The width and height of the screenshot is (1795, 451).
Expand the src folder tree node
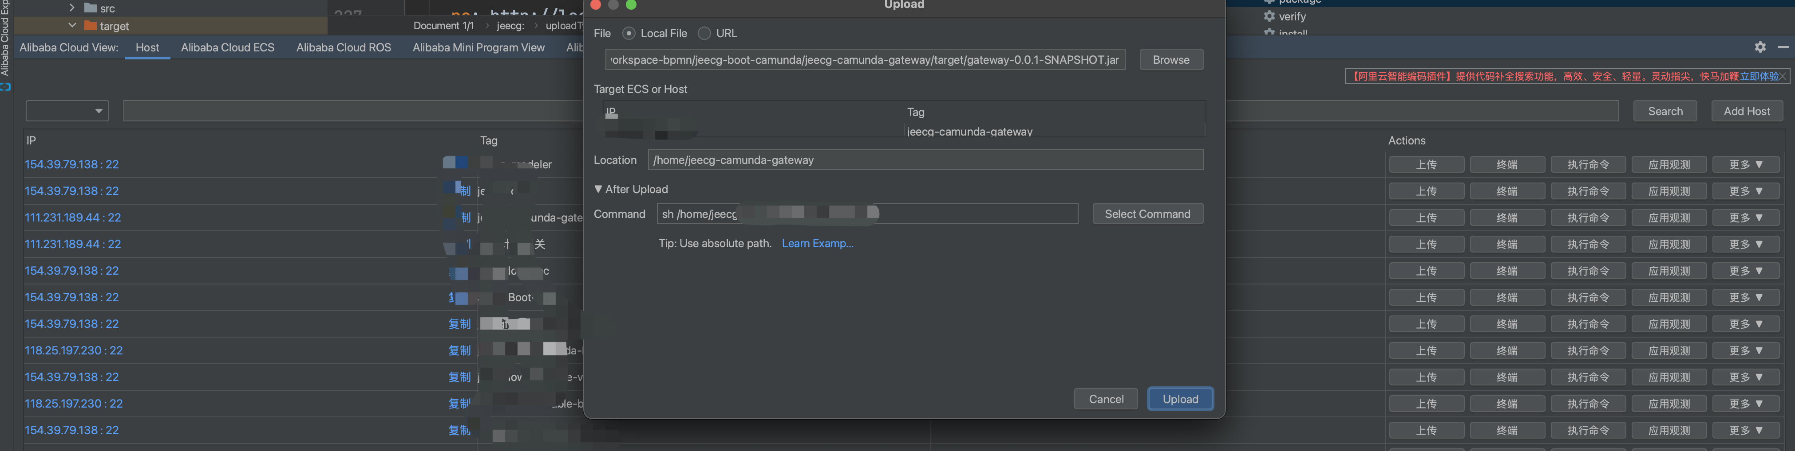tap(72, 8)
